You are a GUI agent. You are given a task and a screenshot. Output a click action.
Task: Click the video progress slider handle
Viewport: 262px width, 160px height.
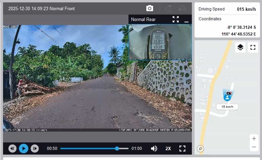(x=117, y=148)
